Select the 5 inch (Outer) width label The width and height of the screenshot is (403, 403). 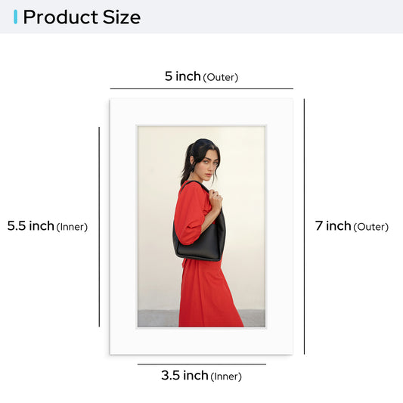[x=201, y=76]
